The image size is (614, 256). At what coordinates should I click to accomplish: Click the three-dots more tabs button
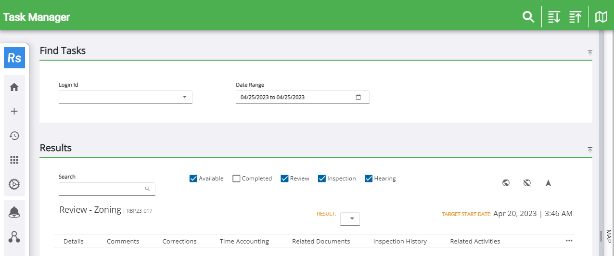pyautogui.click(x=569, y=241)
